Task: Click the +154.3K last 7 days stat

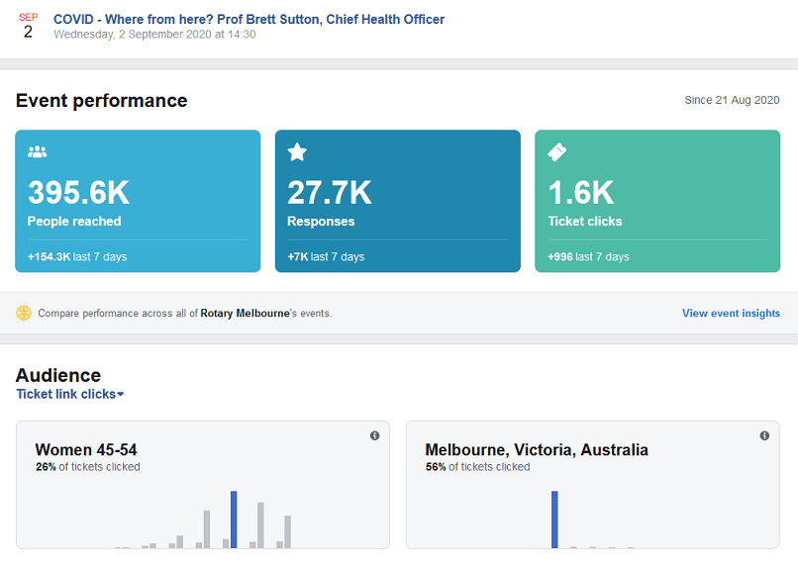Action: [77, 256]
